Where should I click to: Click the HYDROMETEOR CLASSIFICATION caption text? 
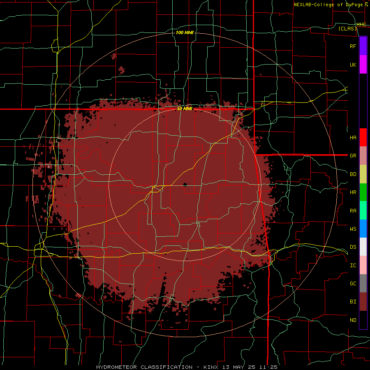[x=144, y=367]
